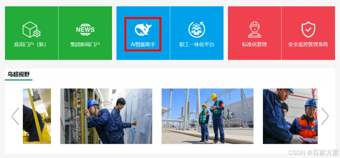Screen dimensions: 340x158
Task: Open the 职工一体化平台 label
Action: point(197,45)
